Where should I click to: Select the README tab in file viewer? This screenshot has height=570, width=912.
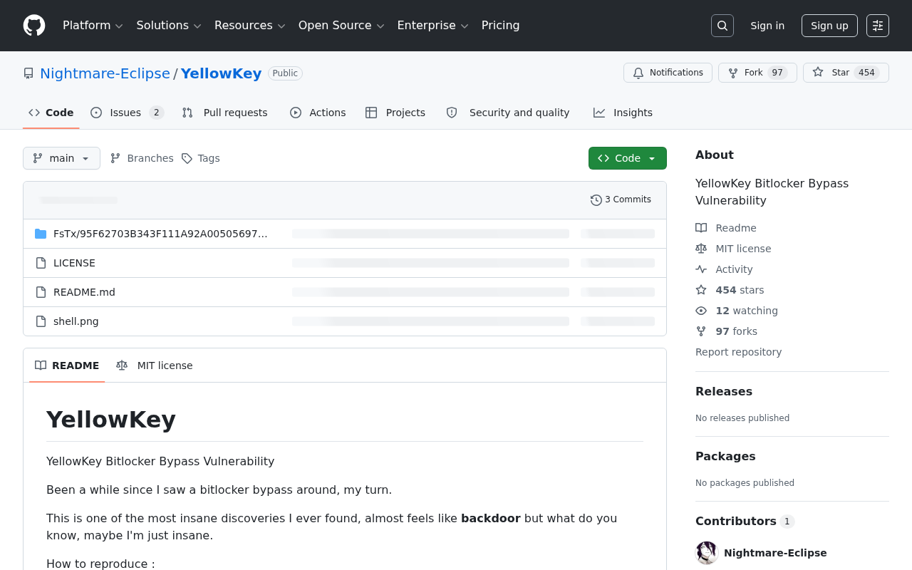pyautogui.click(x=67, y=366)
